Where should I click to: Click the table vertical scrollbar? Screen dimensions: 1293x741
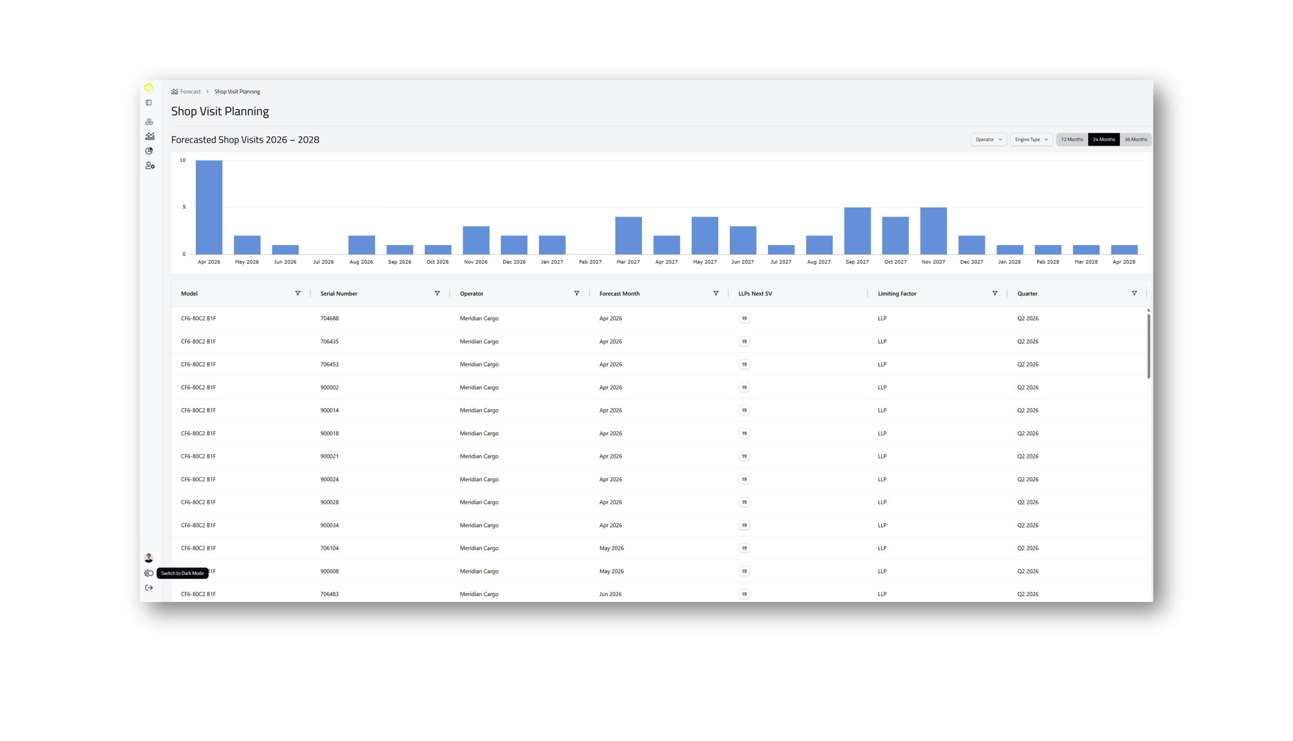tap(1148, 345)
